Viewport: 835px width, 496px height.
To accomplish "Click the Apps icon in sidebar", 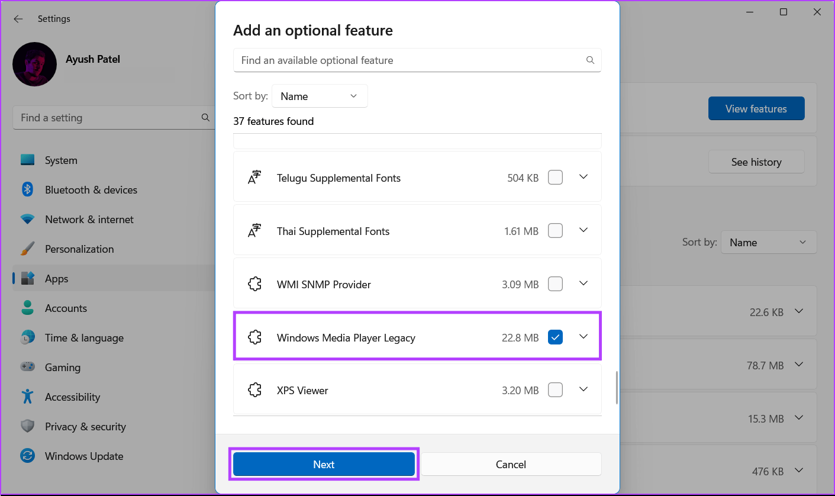I will 27,278.
